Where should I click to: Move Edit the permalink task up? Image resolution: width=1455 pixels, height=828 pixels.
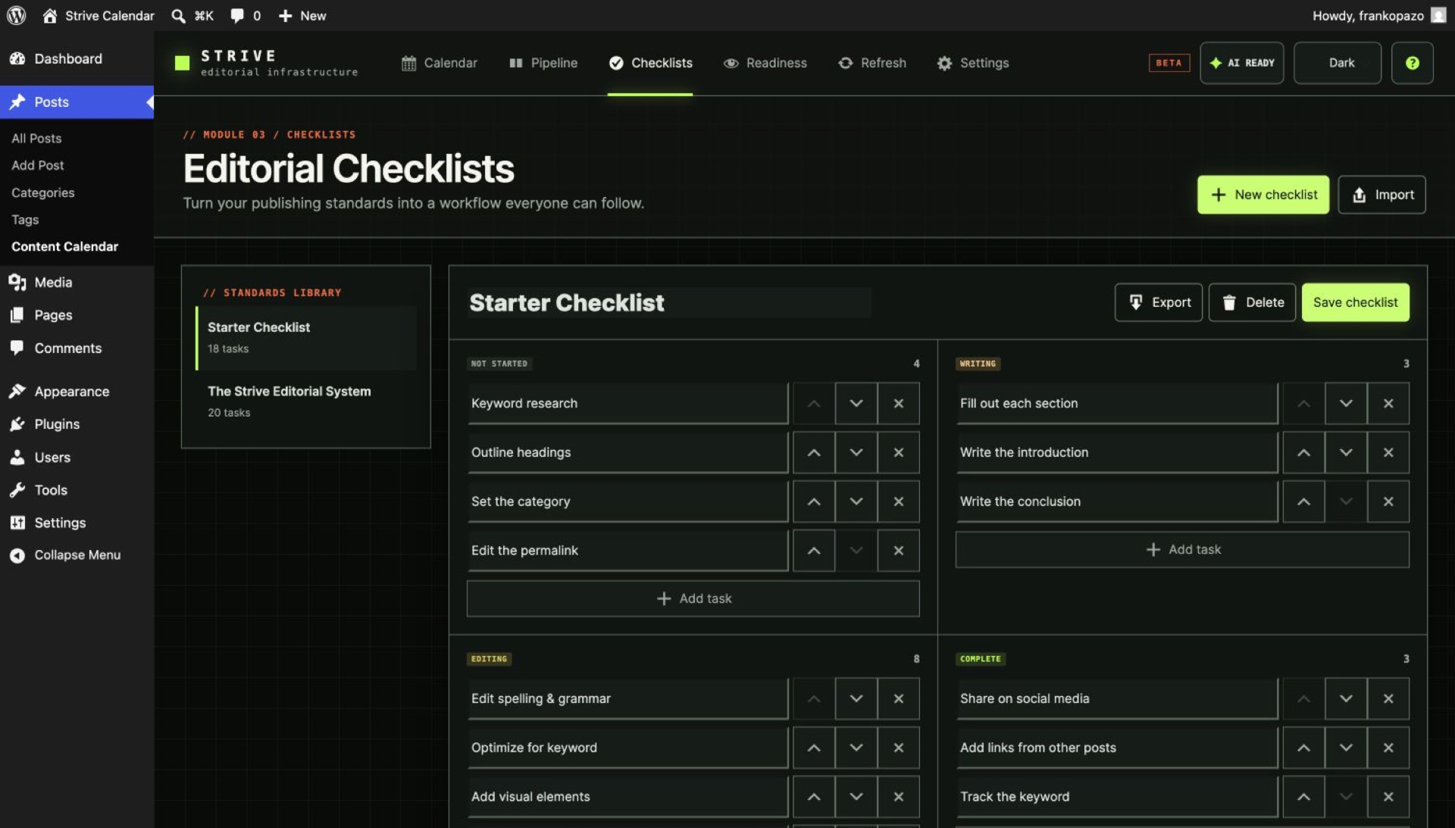click(x=814, y=551)
